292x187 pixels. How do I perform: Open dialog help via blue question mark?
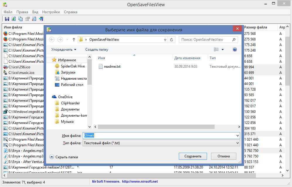click(235, 50)
